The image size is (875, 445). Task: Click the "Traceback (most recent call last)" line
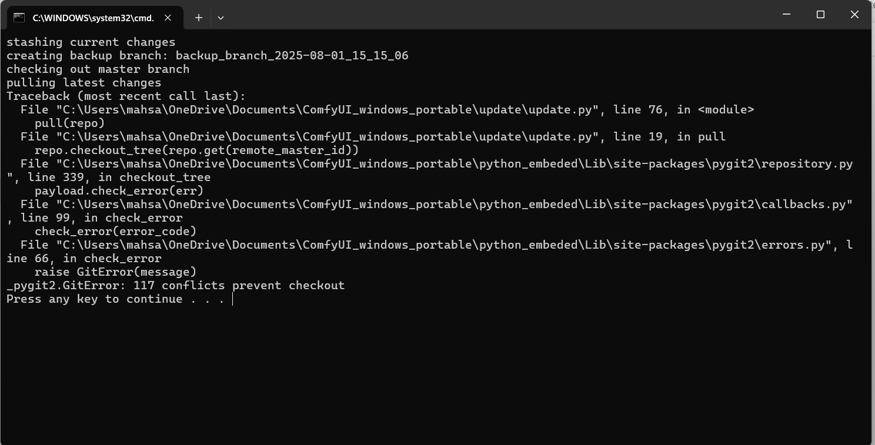[126, 96]
